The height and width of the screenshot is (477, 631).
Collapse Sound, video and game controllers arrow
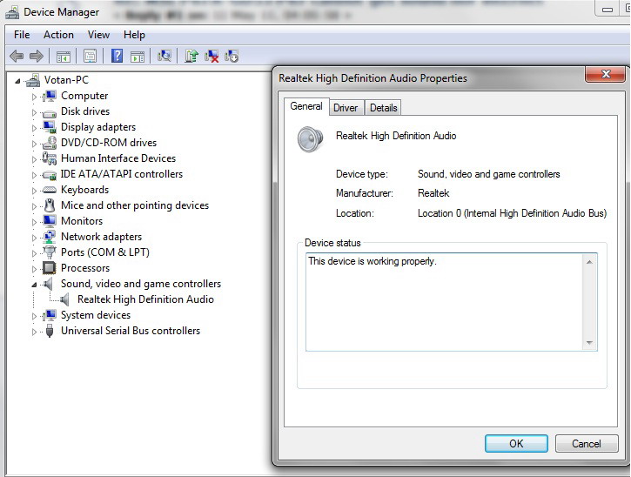(34, 285)
